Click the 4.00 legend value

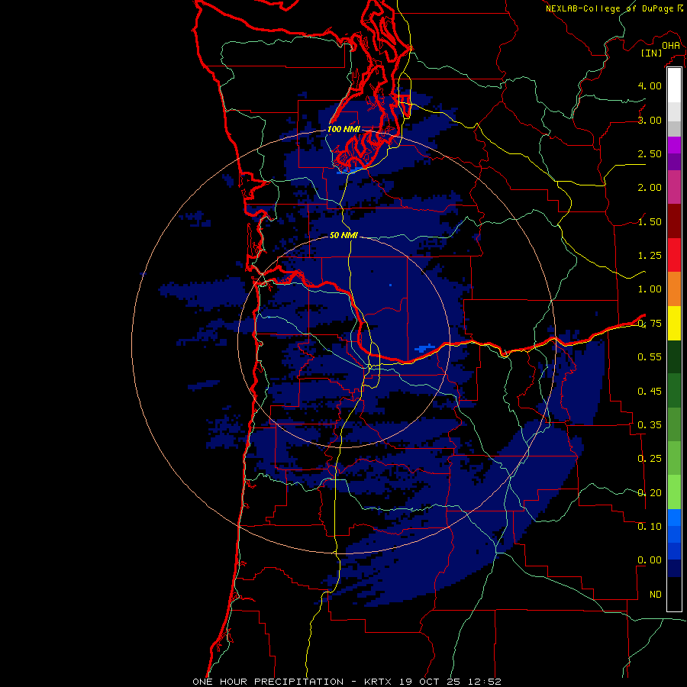pos(650,85)
